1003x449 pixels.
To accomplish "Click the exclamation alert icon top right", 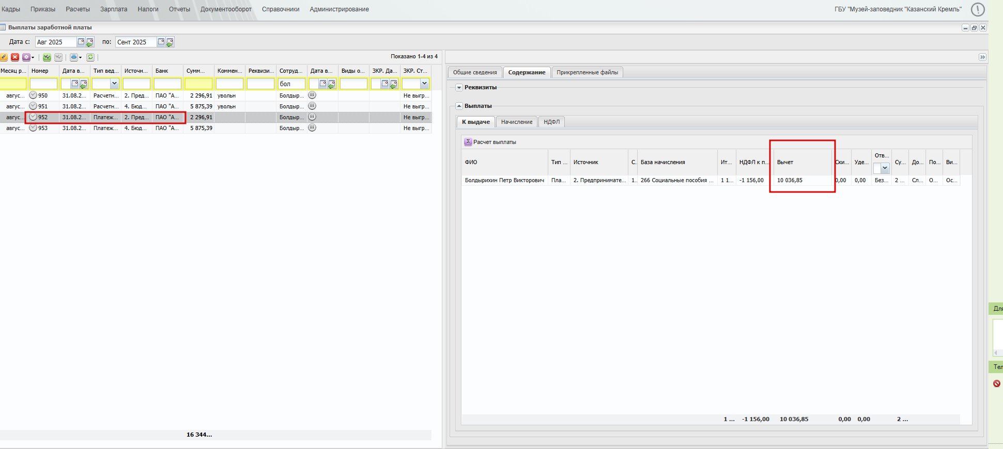I will point(978,9).
